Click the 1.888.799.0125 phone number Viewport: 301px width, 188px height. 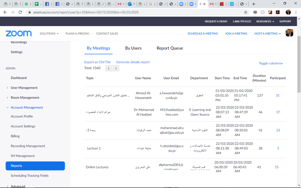click(x=242, y=21)
